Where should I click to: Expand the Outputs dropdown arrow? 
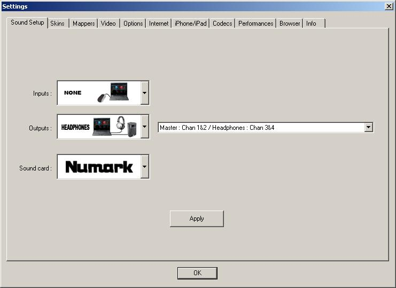(x=145, y=127)
